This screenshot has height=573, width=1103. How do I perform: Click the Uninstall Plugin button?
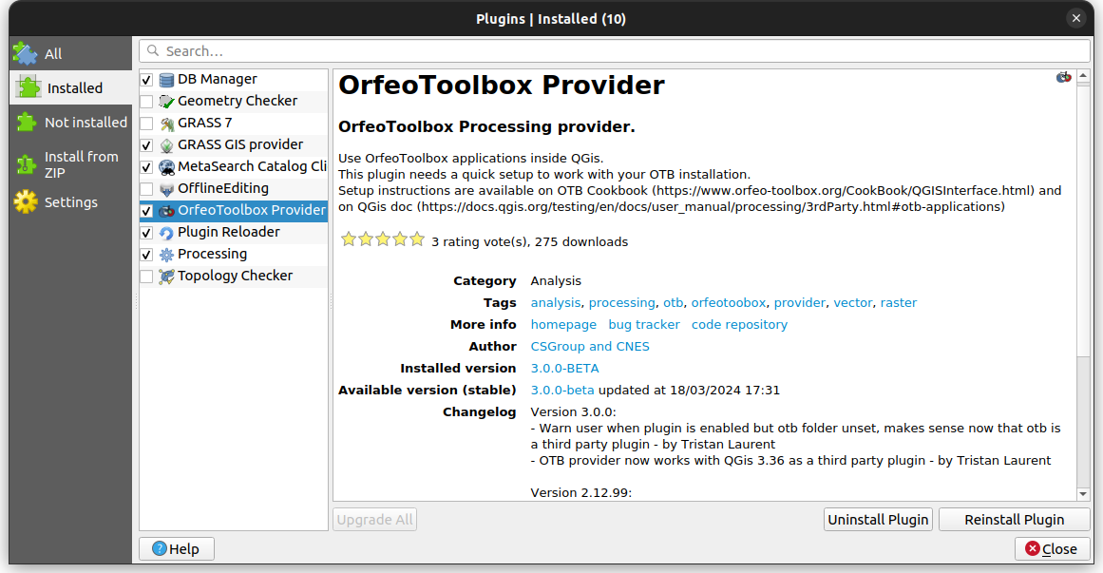[x=878, y=520]
